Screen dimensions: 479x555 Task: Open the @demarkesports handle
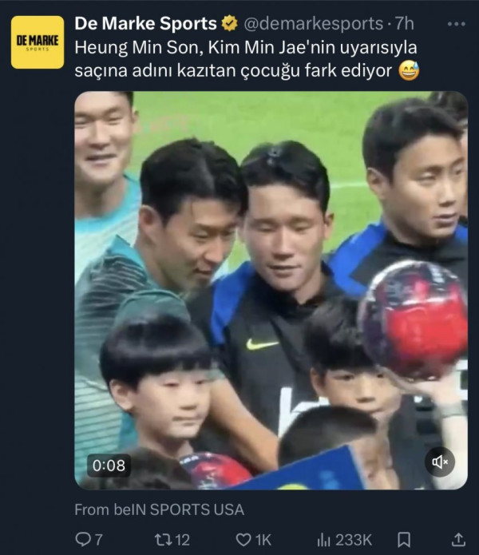(x=314, y=24)
